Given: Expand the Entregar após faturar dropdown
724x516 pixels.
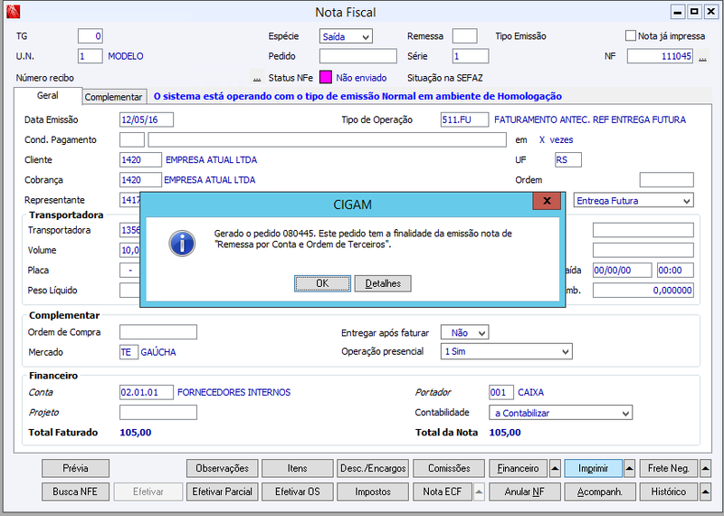Looking at the screenshot, I should [x=464, y=332].
